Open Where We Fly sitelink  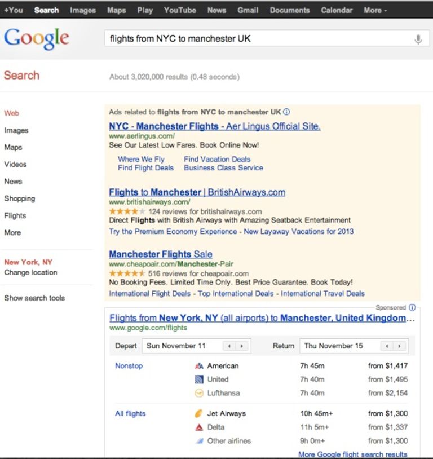pos(141,159)
